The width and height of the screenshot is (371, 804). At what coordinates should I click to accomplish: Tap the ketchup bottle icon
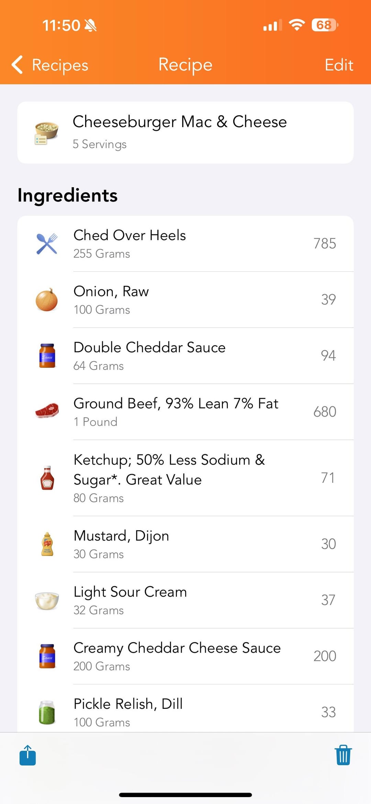point(47,478)
